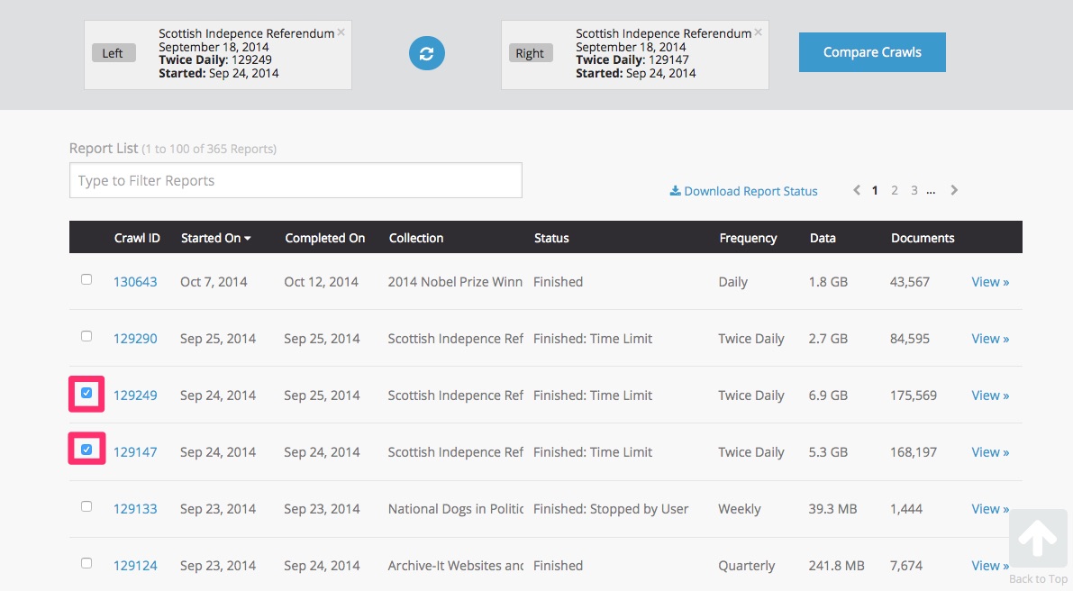Image resolution: width=1073 pixels, height=591 pixels.
Task: Click the Type to Filter Reports field
Action: pos(296,180)
